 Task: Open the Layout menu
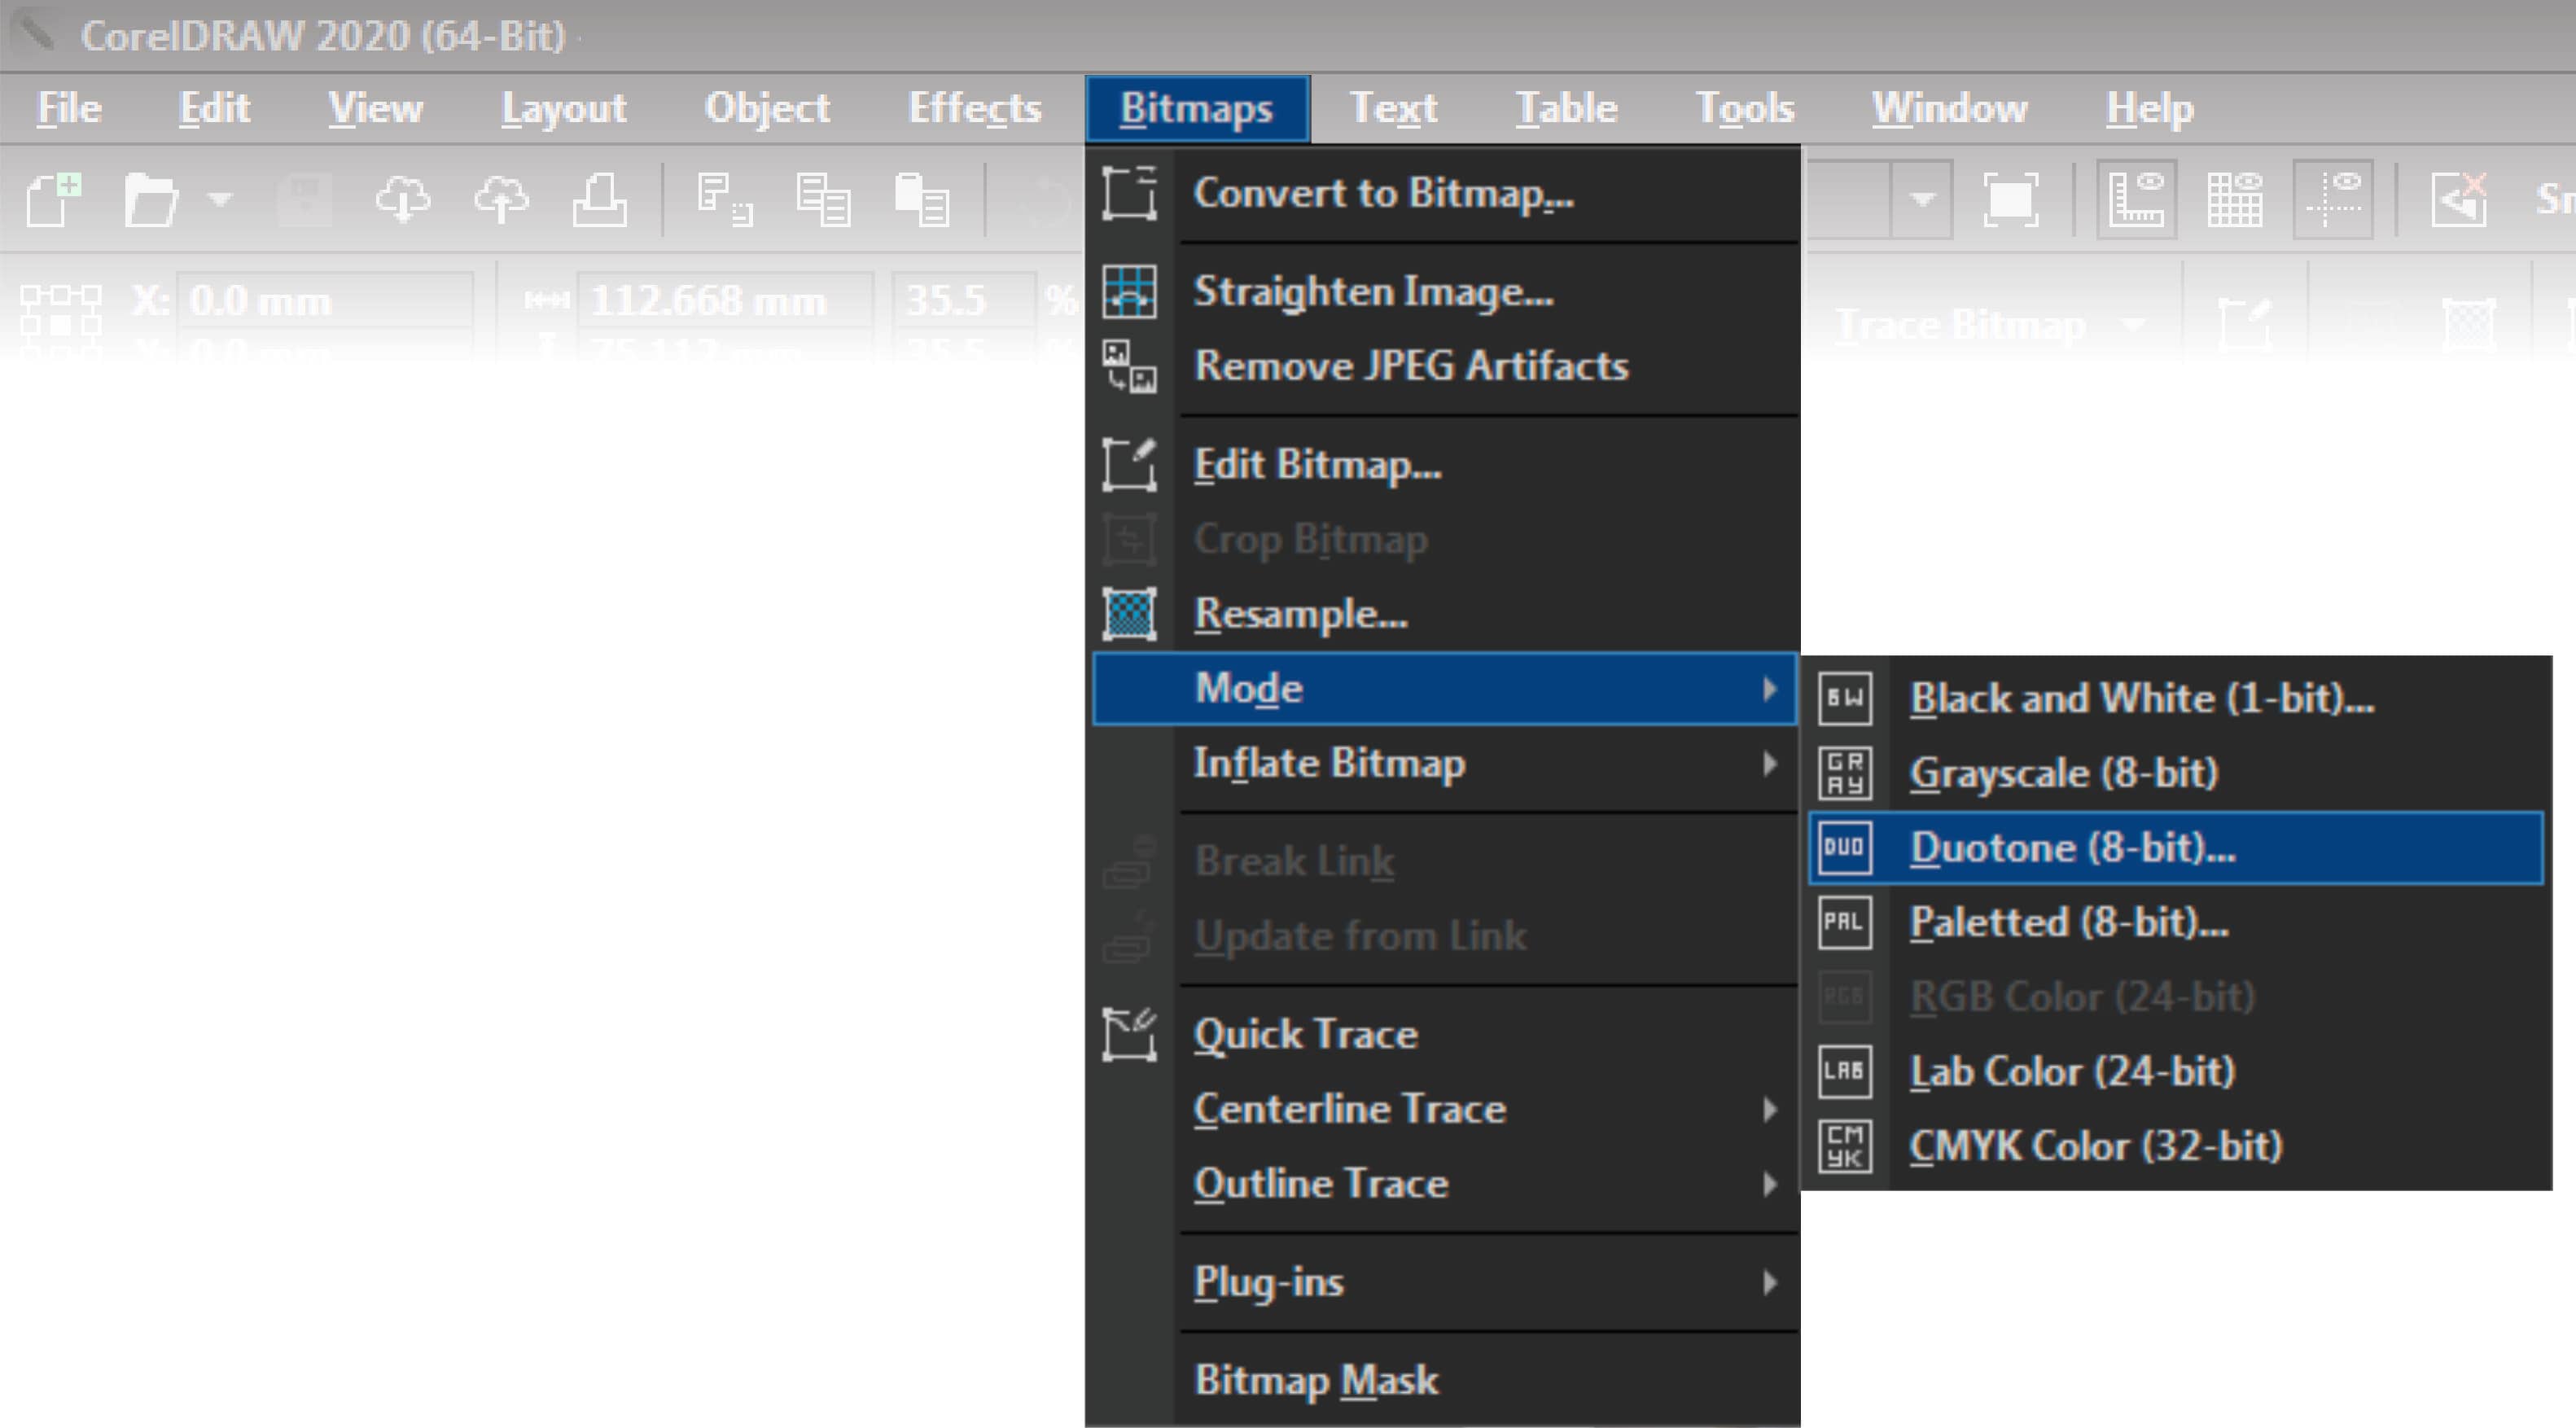point(563,108)
